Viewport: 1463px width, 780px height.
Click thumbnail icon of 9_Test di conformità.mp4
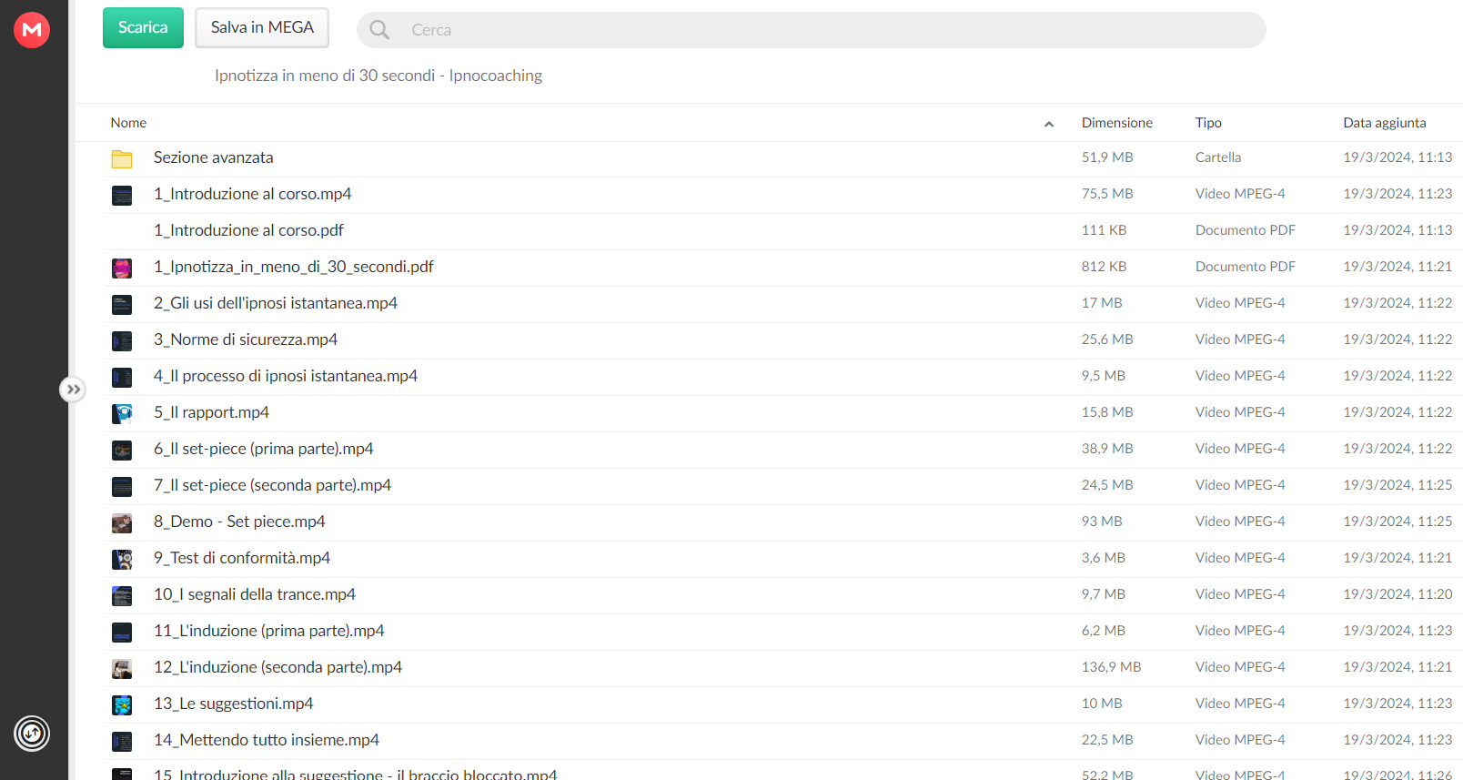[x=122, y=559]
